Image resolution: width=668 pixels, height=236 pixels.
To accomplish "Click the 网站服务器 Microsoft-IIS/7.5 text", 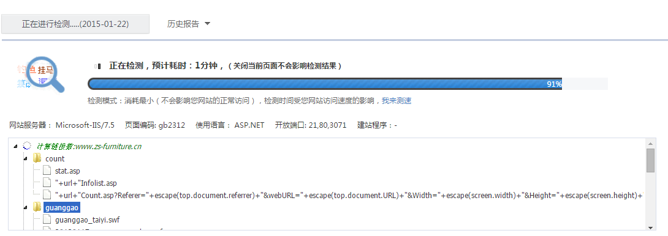I will tap(62, 125).
